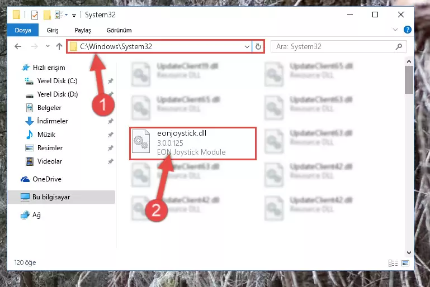Refresh the System32 folder view
This screenshot has height=287, width=430.
point(258,46)
